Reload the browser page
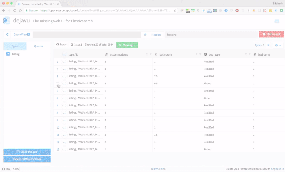285x172 pixels. [x=15, y=11]
